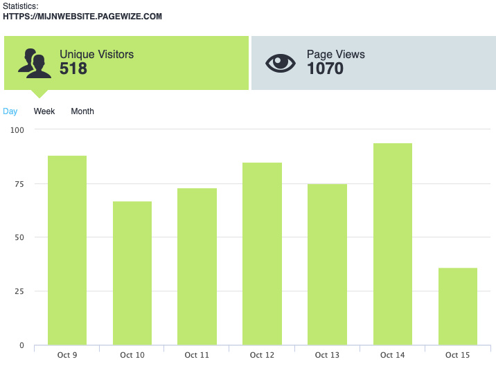This screenshot has width=496, height=366.
Task: Click the Oct 10 bar
Action: click(x=132, y=273)
